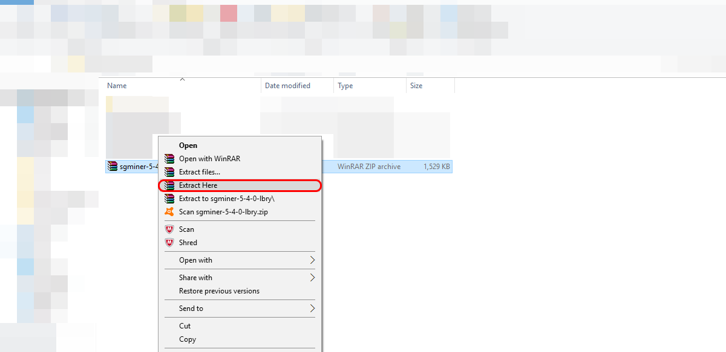The width and height of the screenshot is (726, 352).
Task: Click McAfee shield icon beside Shred
Action: pyautogui.click(x=169, y=243)
